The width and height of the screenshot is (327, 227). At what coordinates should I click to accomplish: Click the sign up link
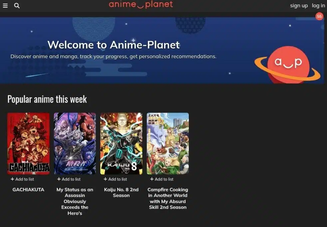299,6
